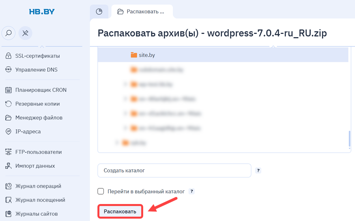
Task: Click help icon next to Перейти в выбранный каталог
Action: [x=192, y=191]
